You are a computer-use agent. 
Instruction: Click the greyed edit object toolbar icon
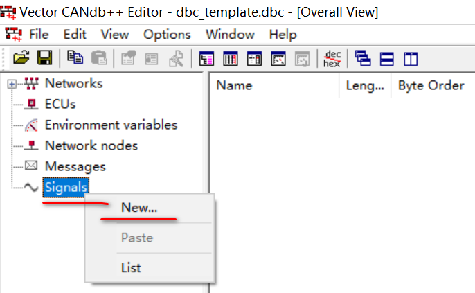click(129, 58)
